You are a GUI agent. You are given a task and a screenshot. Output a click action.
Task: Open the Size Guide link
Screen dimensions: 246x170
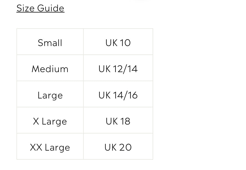[x=41, y=8]
